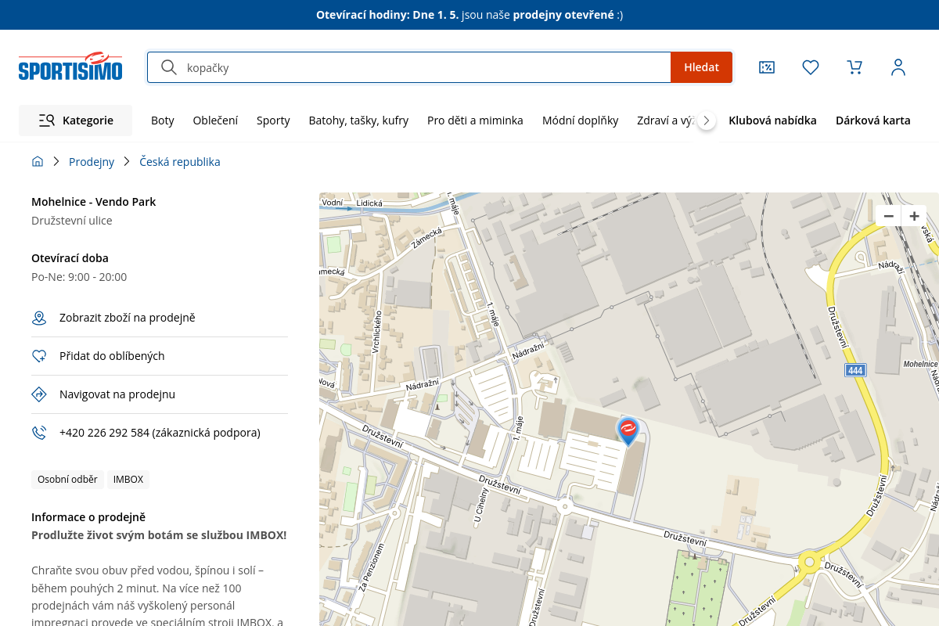
Task: Open the Sporty menu item
Action: (x=273, y=121)
